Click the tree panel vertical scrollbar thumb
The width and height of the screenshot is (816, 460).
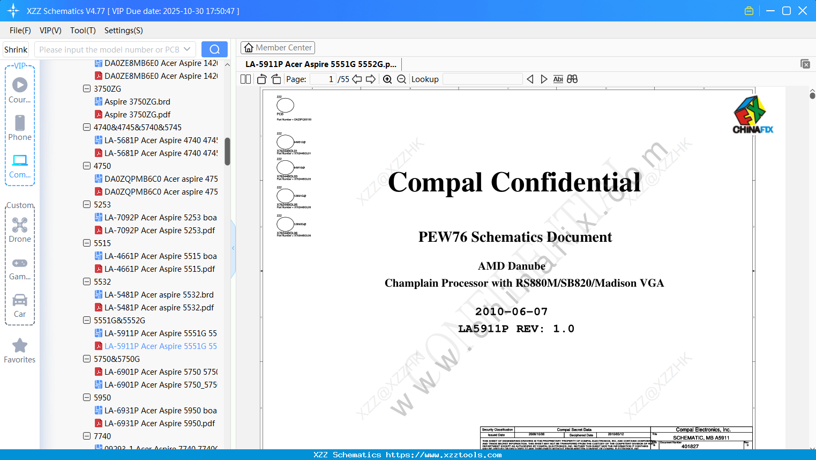(227, 152)
